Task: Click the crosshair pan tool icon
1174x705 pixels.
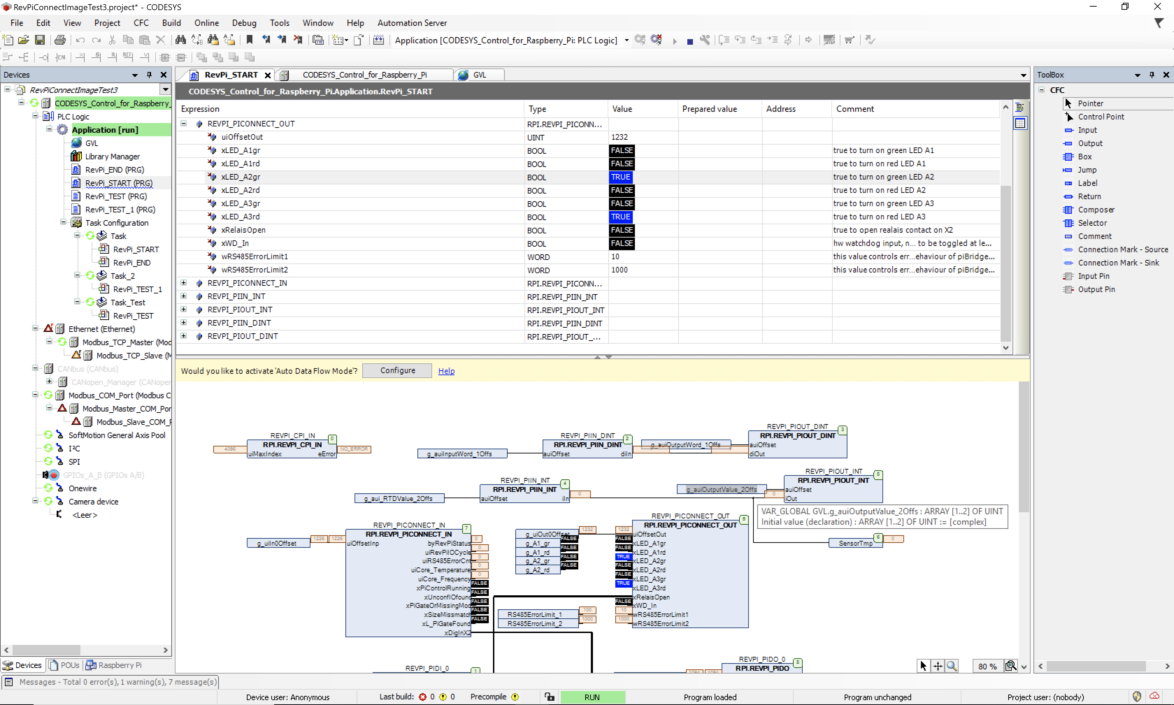Action: point(937,666)
